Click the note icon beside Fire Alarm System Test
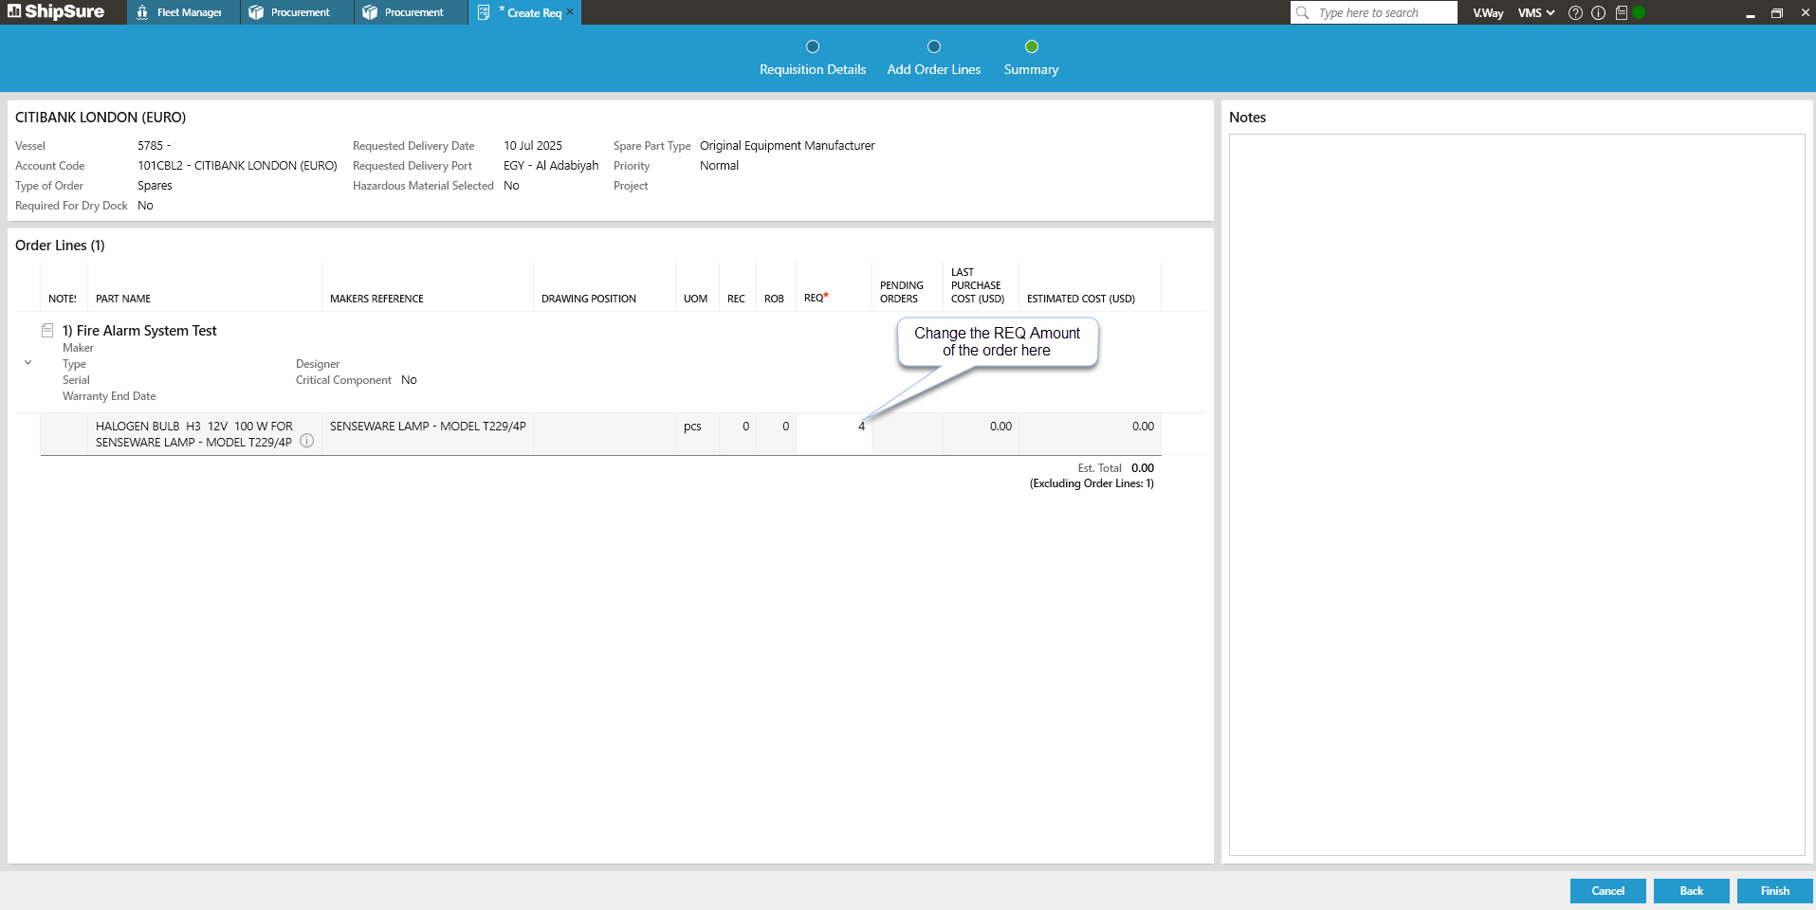 coord(47,331)
